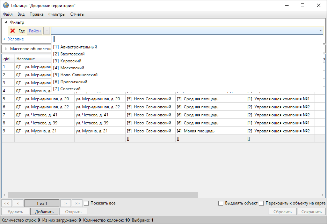Viewport: 327px width, 224px height.
Task: Open the Фильтры menu
Action: [57, 14]
